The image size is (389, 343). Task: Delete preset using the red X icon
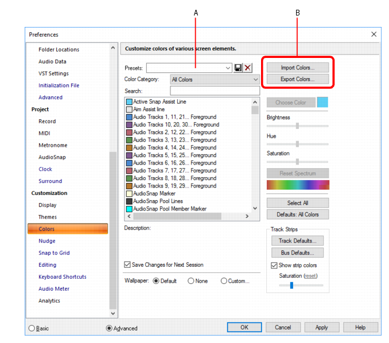tap(247, 68)
